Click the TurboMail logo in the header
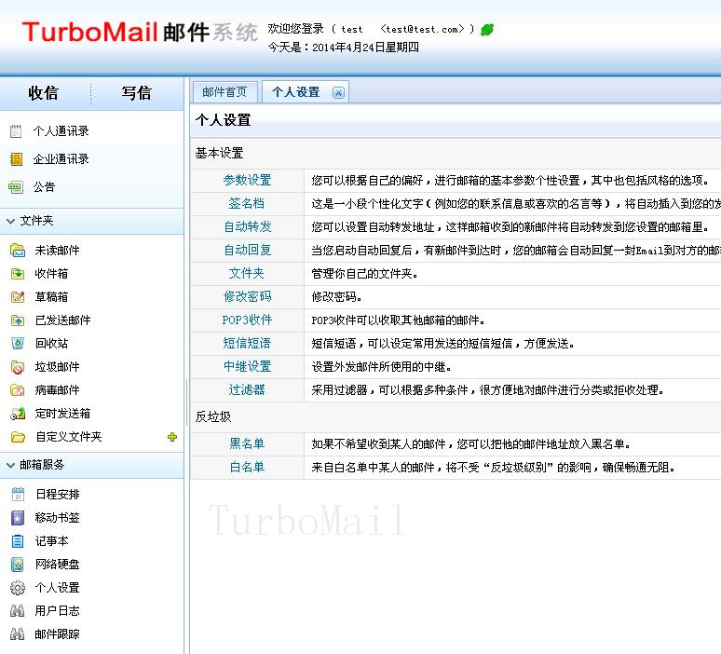The image size is (721, 654). click(x=140, y=33)
